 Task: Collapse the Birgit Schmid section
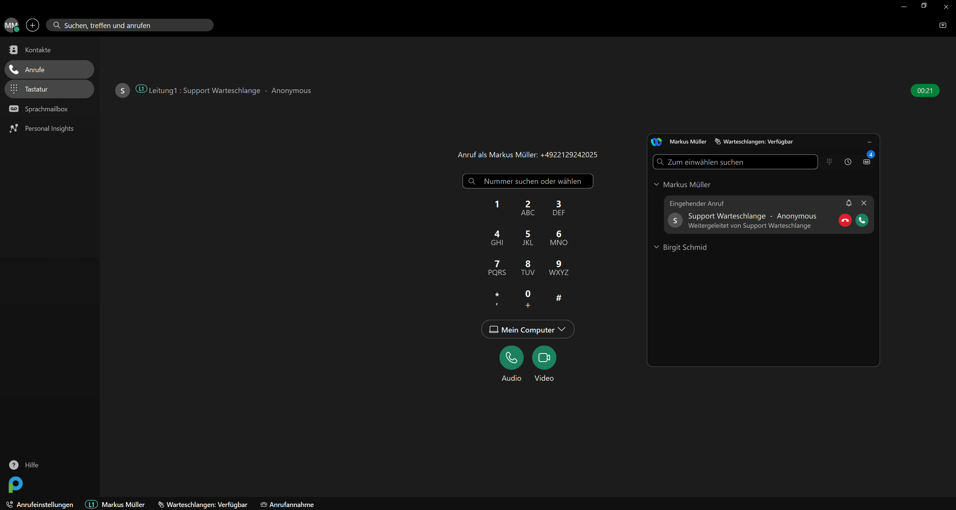coord(656,247)
